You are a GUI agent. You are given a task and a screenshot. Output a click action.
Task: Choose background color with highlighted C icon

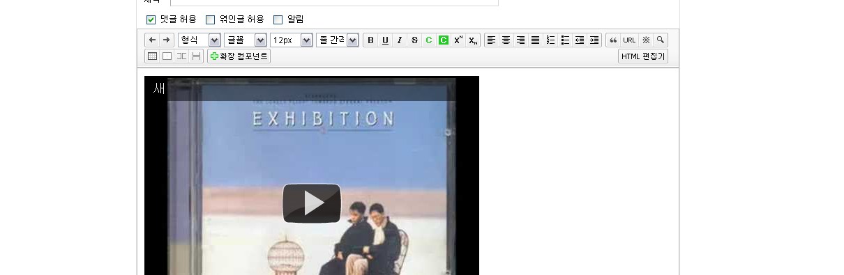point(444,40)
